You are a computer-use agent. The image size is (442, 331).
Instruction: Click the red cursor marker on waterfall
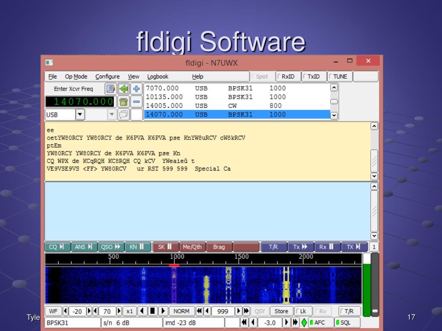[x=174, y=265]
